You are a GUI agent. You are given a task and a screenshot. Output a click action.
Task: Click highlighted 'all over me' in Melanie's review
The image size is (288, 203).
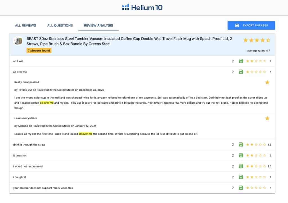click(85, 134)
